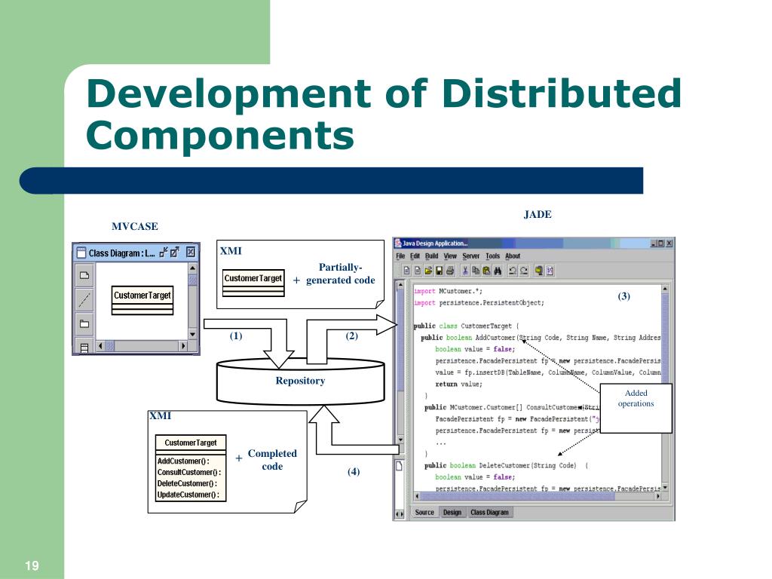Open the Edit menu in JADE

click(x=415, y=256)
